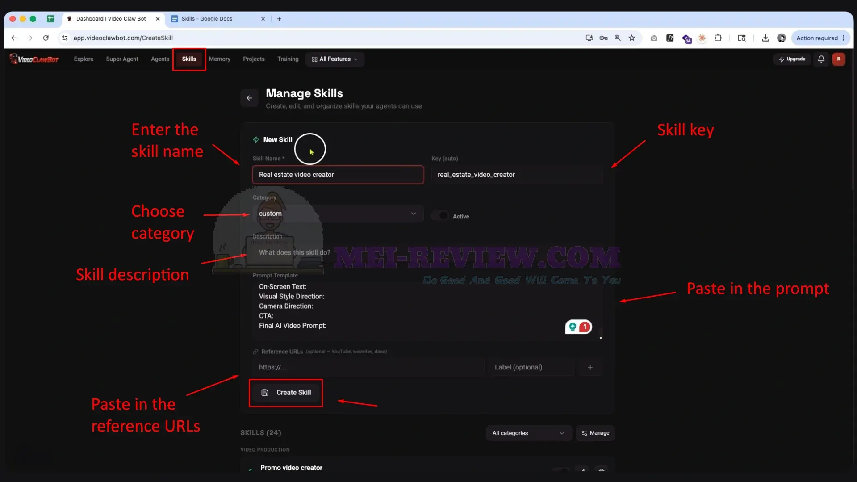Viewport: 857px width, 482px height.
Task: Open browser downloads icon
Action: click(x=765, y=38)
